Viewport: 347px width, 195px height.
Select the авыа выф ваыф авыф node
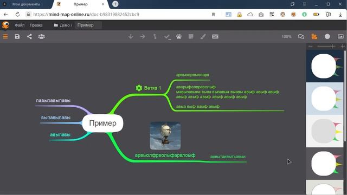(197, 107)
